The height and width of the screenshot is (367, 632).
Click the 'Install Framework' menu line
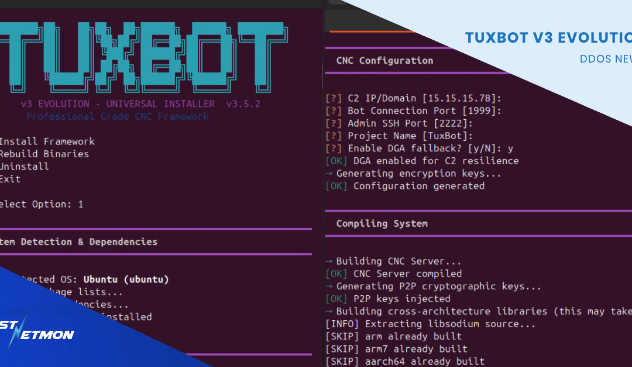click(x=47, y=141)
